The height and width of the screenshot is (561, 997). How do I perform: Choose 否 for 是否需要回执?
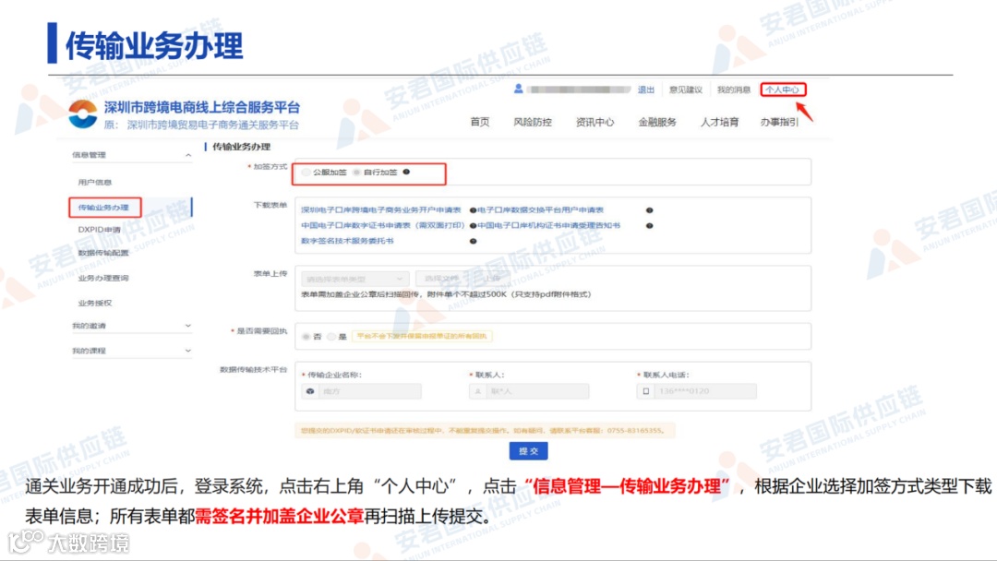pos(306,337)
